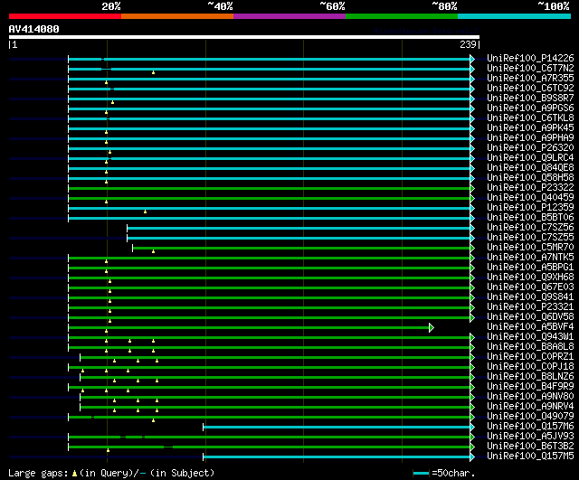Click the green ~80% legend segment
The width and height of the screenshot is (579, 480).
click(x=402, y=16)
